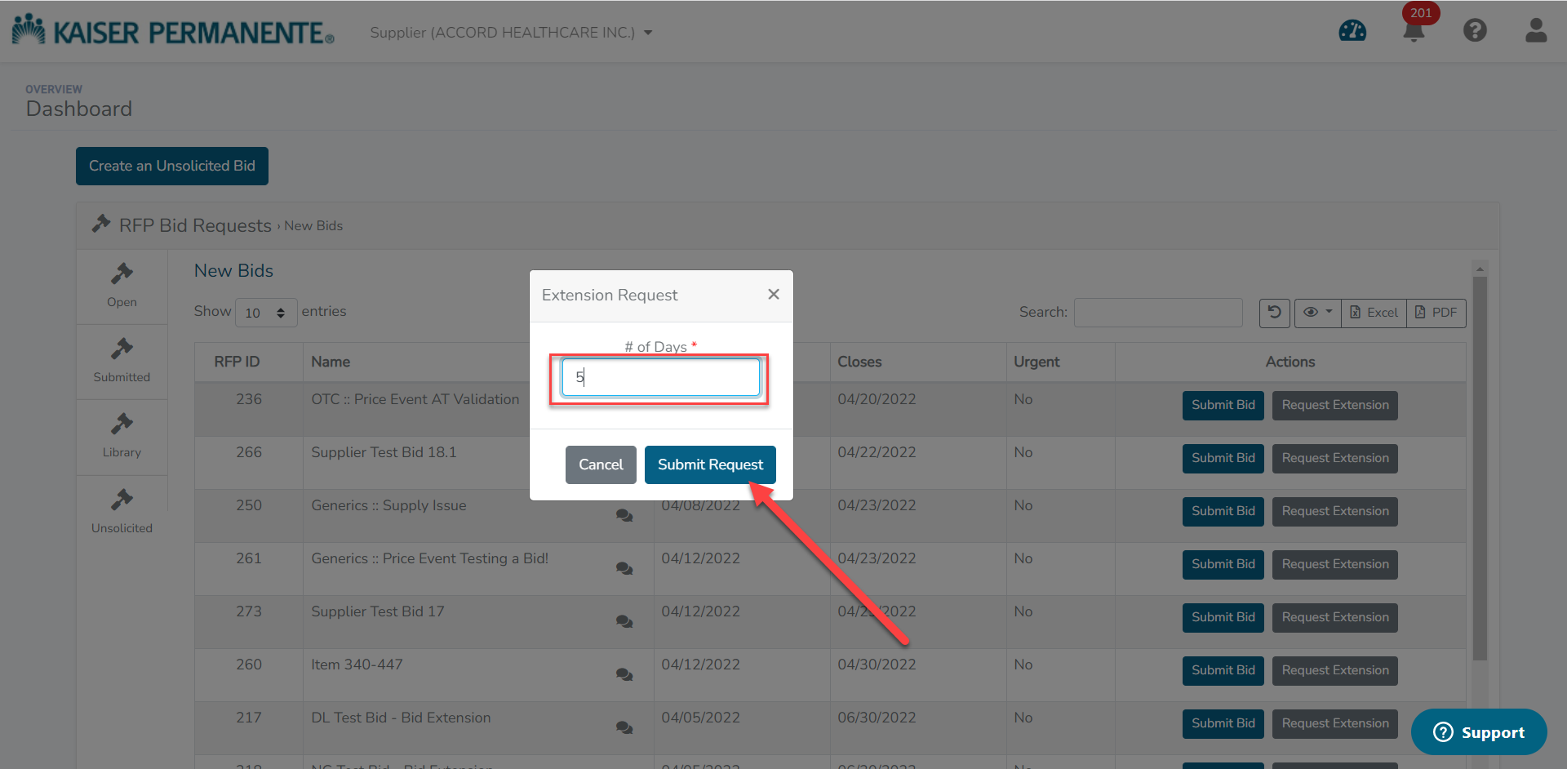
Task: Click inside the # of Days field
Action: click(x=659, y=377)
